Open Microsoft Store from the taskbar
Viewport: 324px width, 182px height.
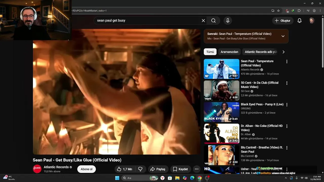(170, 178)
